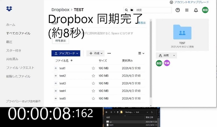The width and height of the screenshot is (217, 127).
Task: Open the test3 file name
Action: click(63, 83)
